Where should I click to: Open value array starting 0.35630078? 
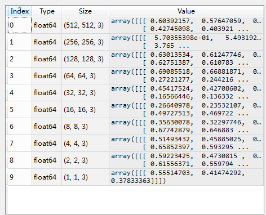pos(186,126)
